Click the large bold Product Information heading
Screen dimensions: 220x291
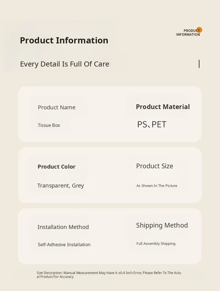click(64, 40)
